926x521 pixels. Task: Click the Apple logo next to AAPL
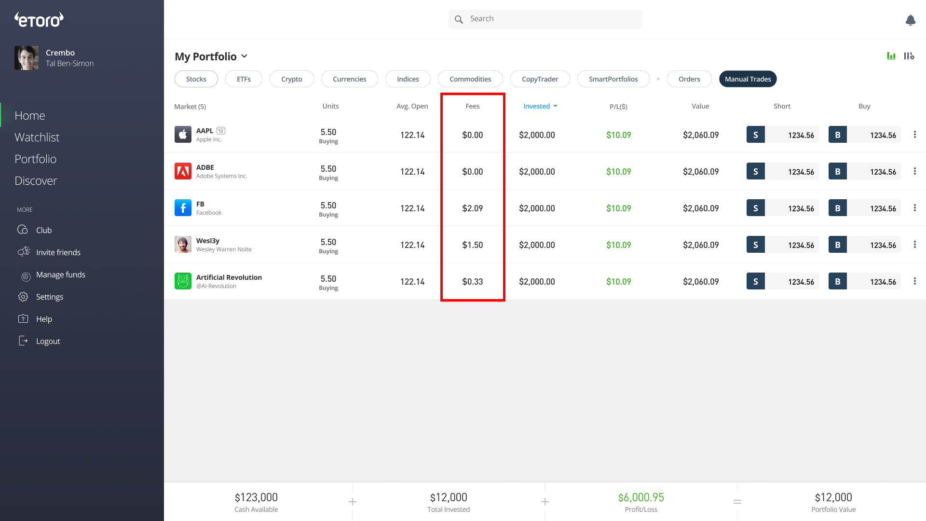183,135
